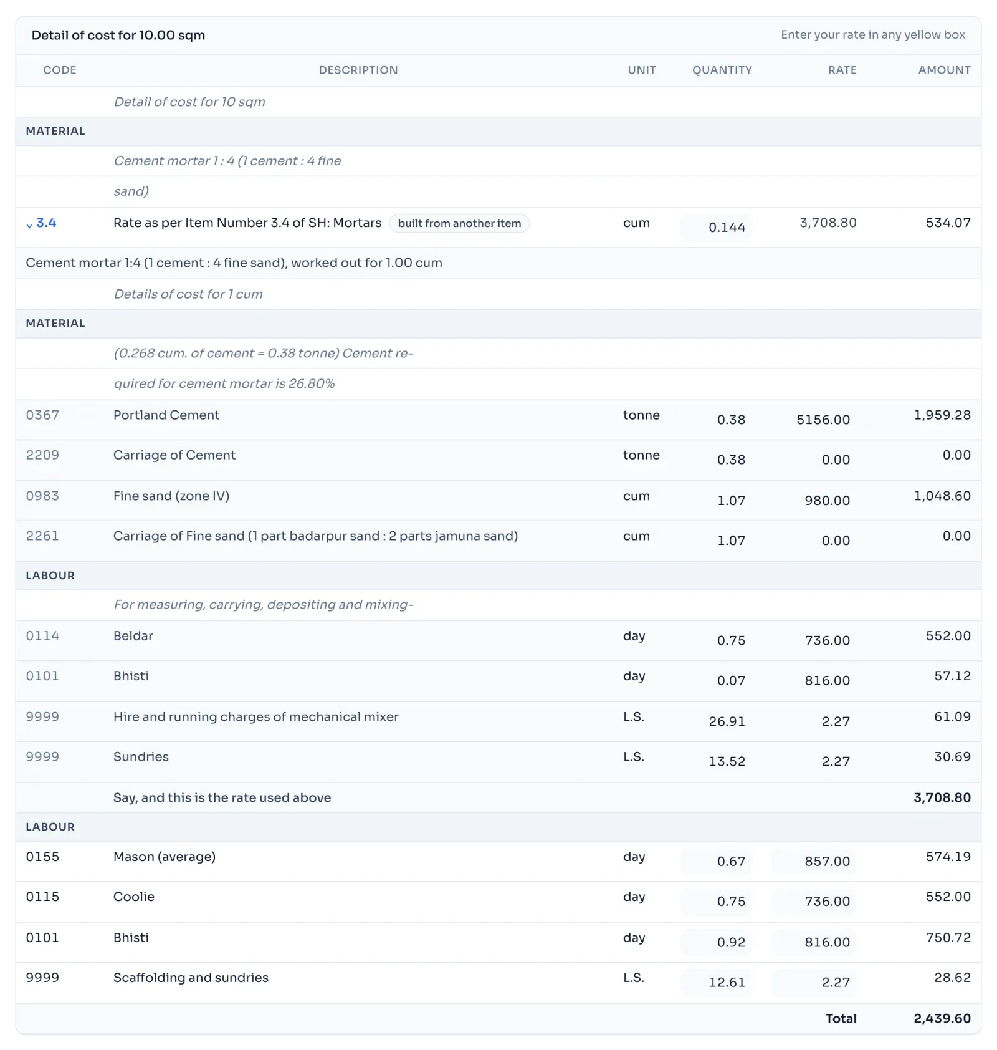Viewport: 997px width, 1050px height.
Task: Edit the 0.144 quantity for item 3.4
Action: click(x=716, y=228)
